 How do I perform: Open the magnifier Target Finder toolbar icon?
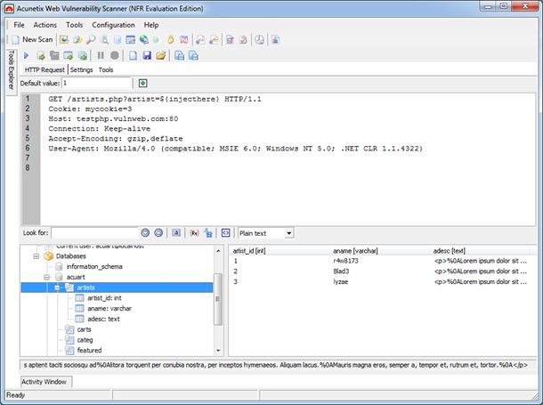coord(91,39)
